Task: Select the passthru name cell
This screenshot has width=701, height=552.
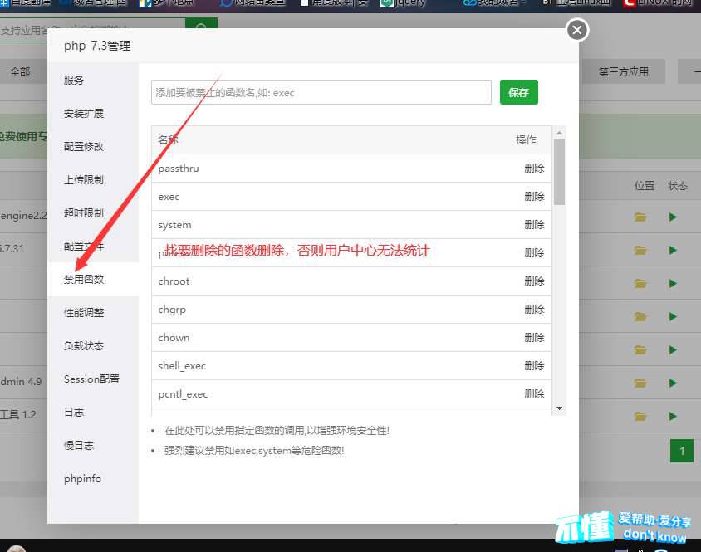Action: (179, 169)
